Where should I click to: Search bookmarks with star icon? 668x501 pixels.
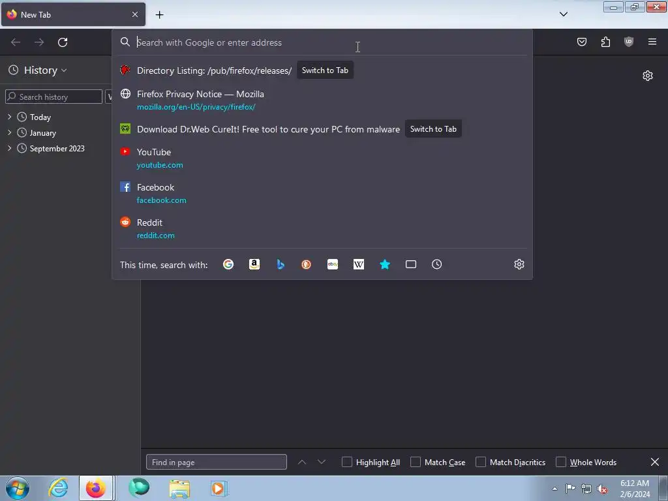[x=385, y=264]
